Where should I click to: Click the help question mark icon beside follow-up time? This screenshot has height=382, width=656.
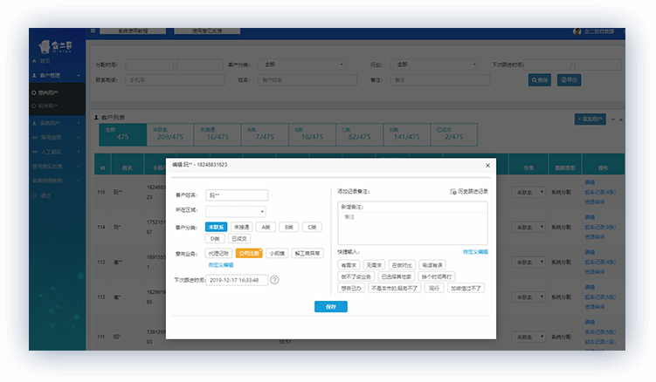click(x=274, y=280)
